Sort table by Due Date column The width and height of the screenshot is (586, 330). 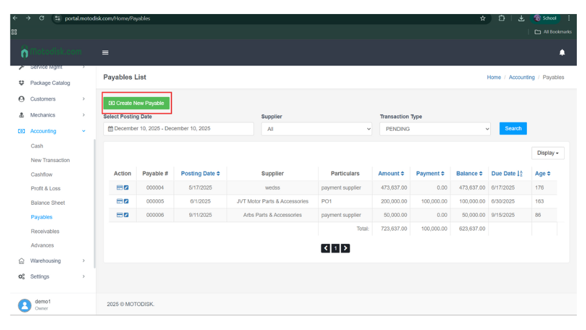507,174
